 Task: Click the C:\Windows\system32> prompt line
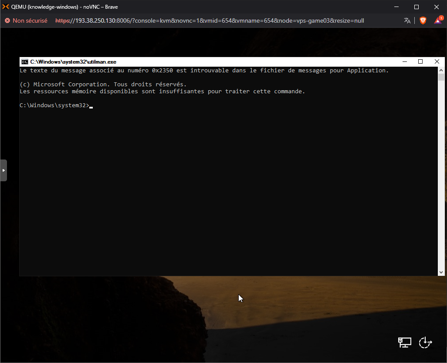54,105
